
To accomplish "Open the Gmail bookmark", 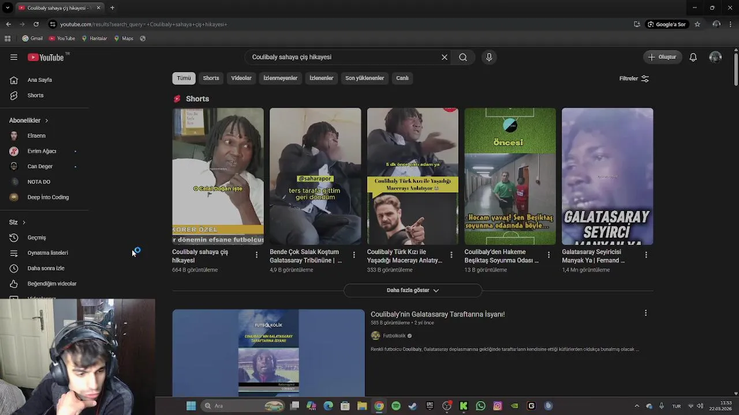I will pos(32,39).
